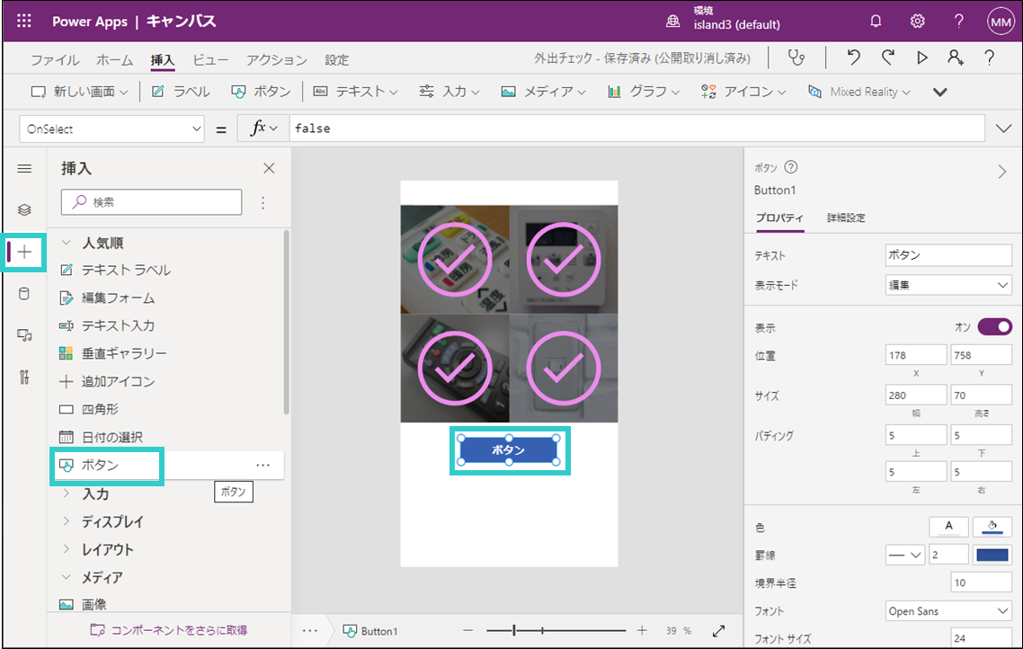The width and height of the screenshot is (1023, 649).
Task: Click コンポーネントをさらに取得 link
Action: [x=169, y=630]
